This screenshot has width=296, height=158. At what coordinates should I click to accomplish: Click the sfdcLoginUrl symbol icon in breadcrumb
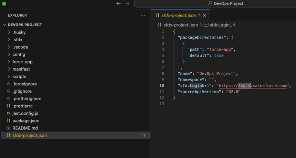pyautogui.click(x=206, y=25)
